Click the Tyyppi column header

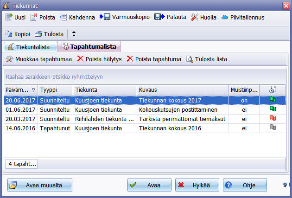point(55,90)
